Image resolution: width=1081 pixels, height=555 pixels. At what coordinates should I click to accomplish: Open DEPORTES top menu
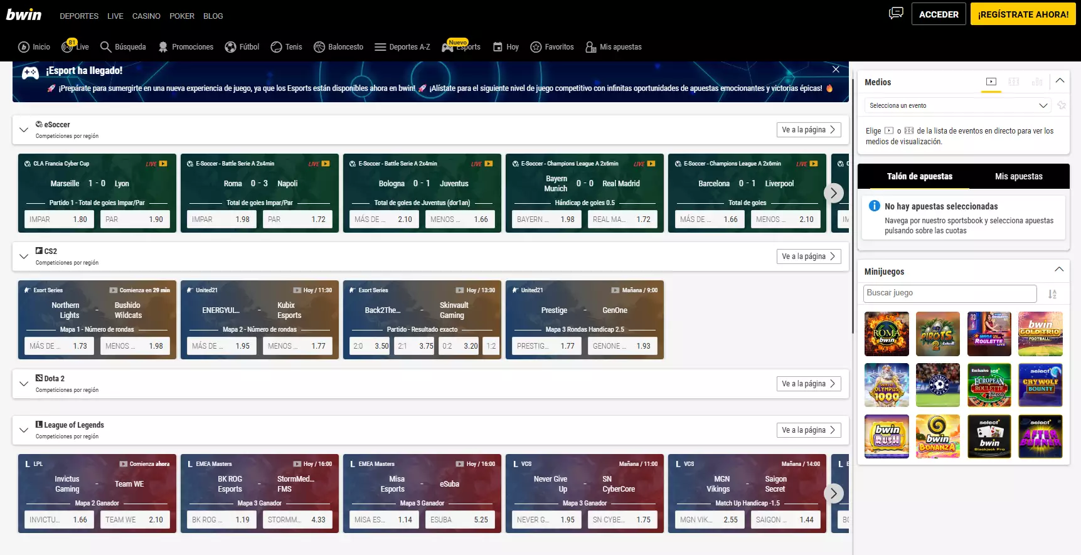click(x=79, y=16)
